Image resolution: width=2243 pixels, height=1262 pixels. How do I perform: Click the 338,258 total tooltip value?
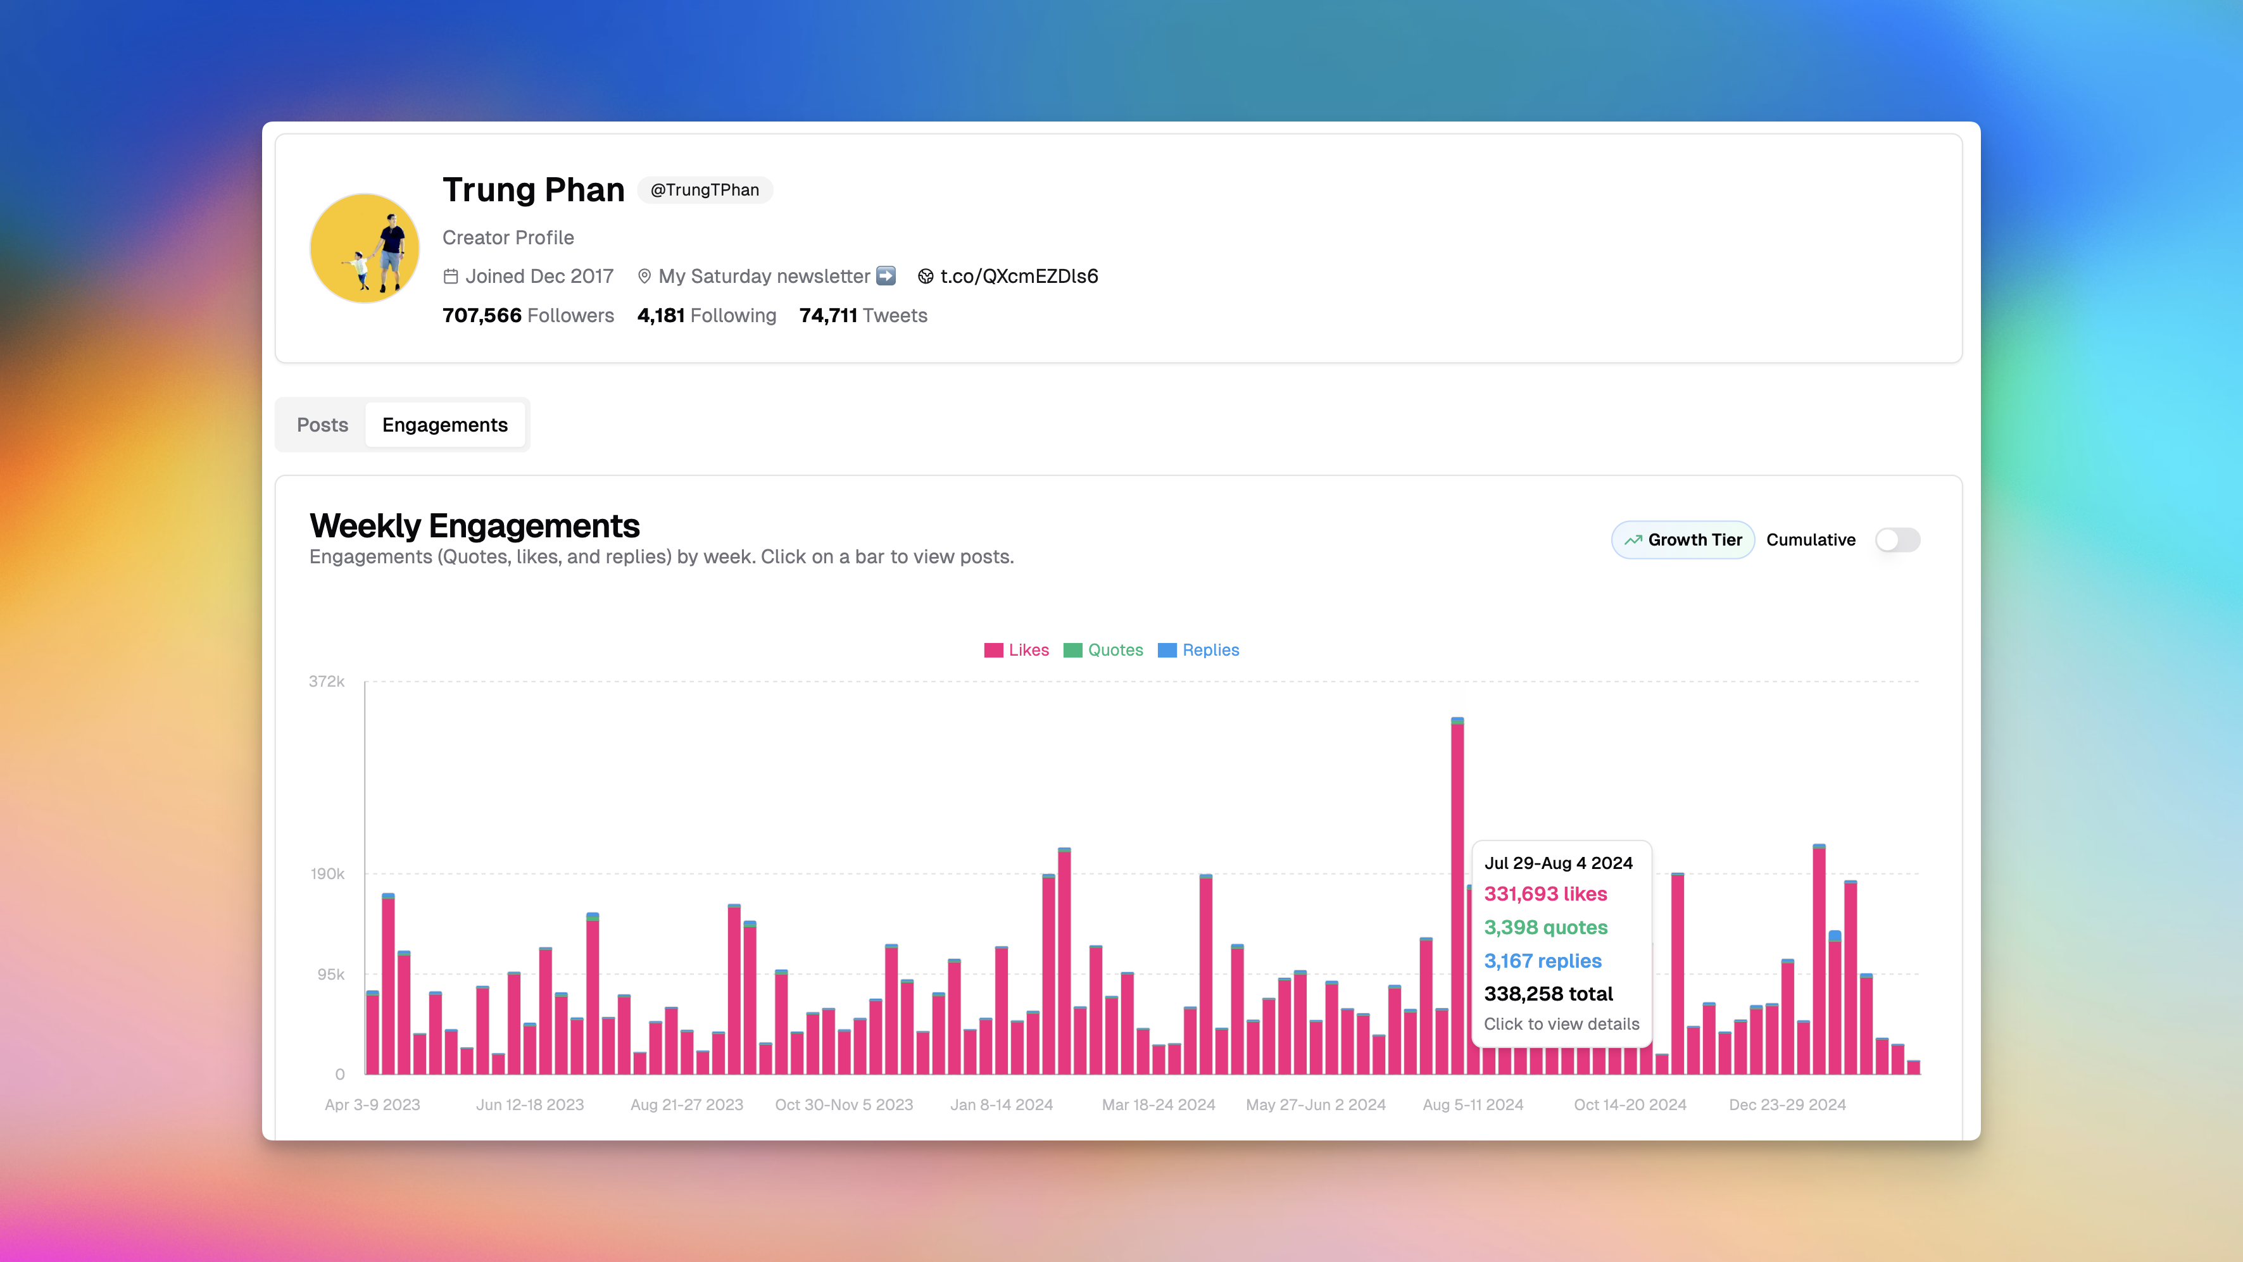[1548, 994]
